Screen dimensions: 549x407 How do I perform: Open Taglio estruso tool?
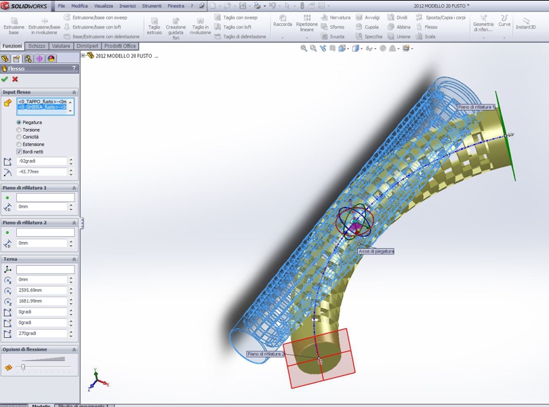coord(154,26)
